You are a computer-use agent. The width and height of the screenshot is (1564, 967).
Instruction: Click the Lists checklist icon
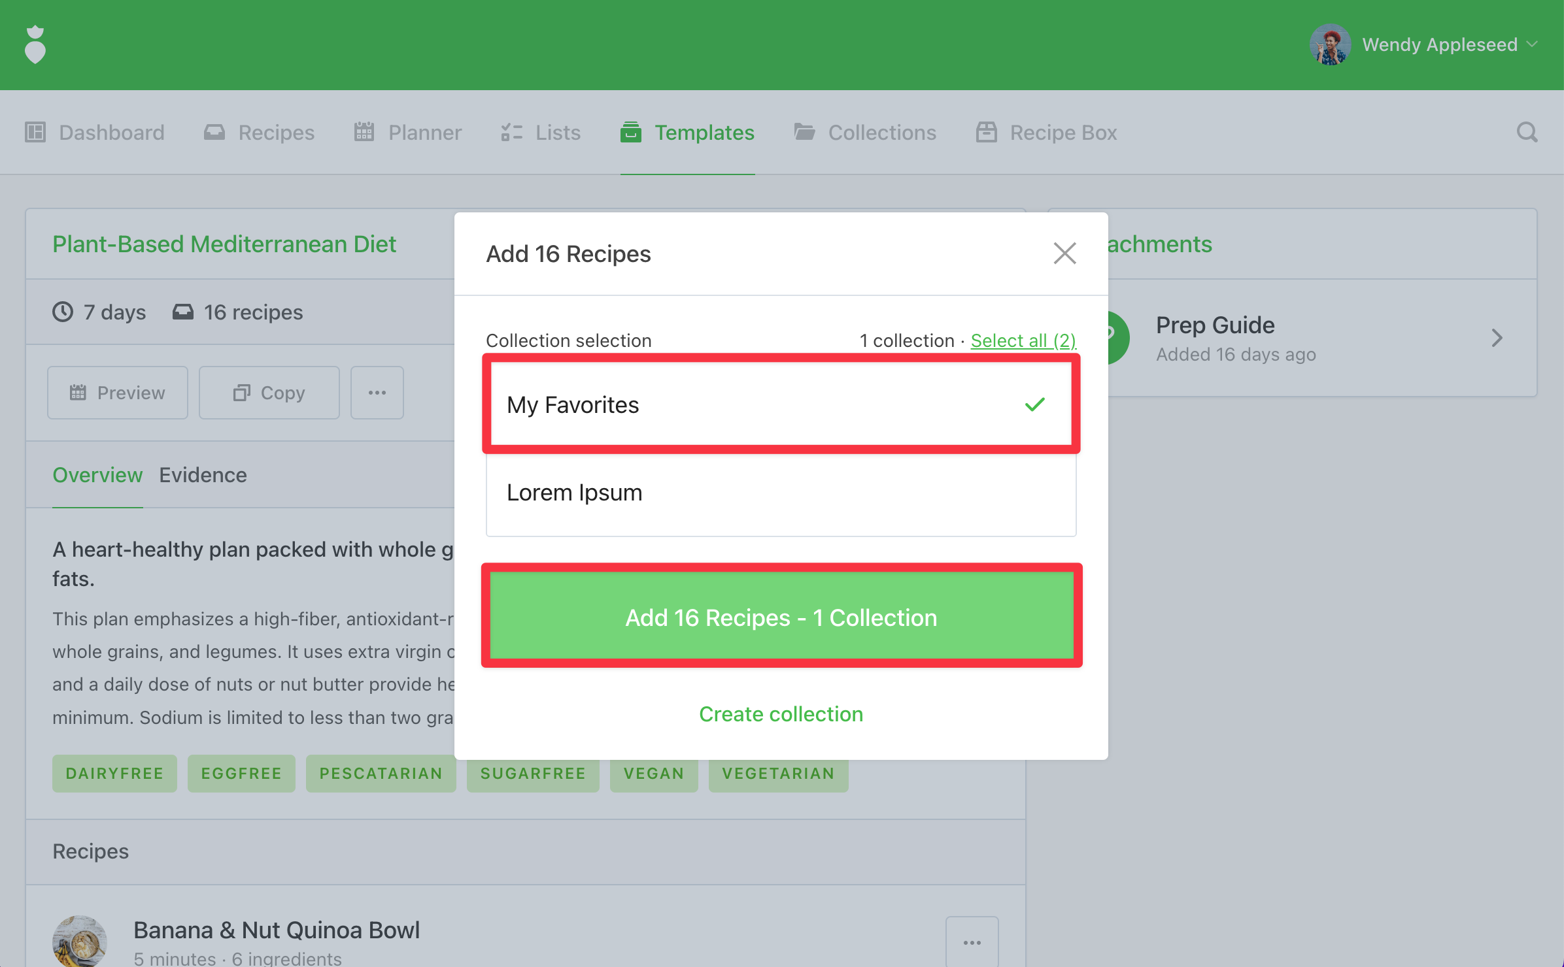tap(511, 133)
